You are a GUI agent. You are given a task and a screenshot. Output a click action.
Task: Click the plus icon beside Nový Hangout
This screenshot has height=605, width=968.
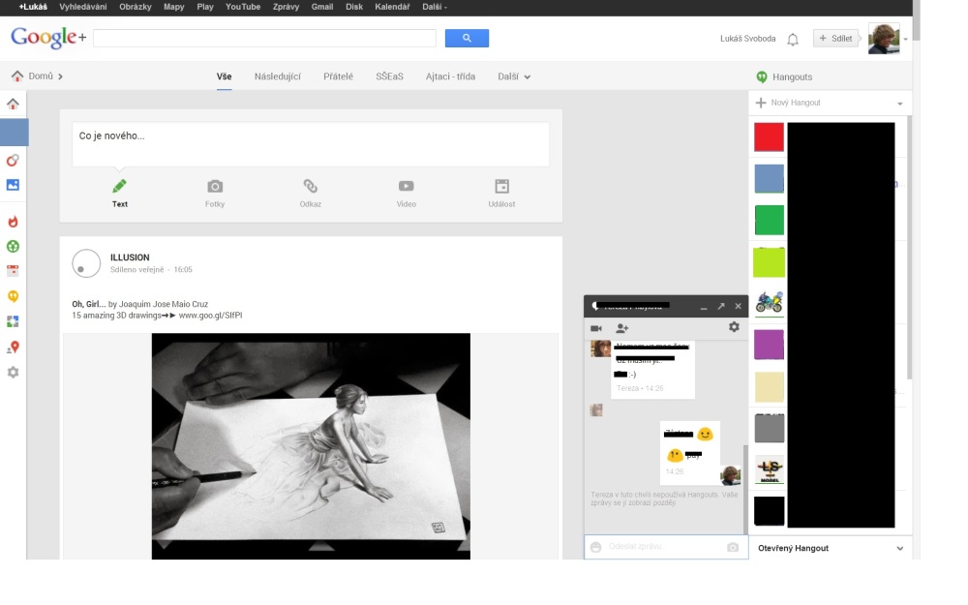click(761, 103)
